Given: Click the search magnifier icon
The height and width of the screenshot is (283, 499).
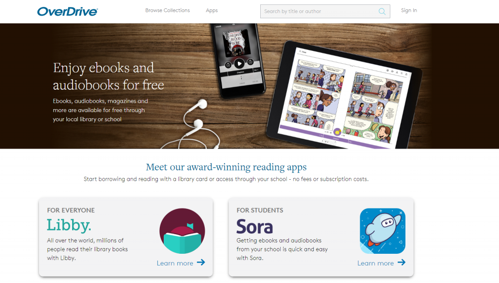Looking at the screenshot, I should click(x=382, y=12).
